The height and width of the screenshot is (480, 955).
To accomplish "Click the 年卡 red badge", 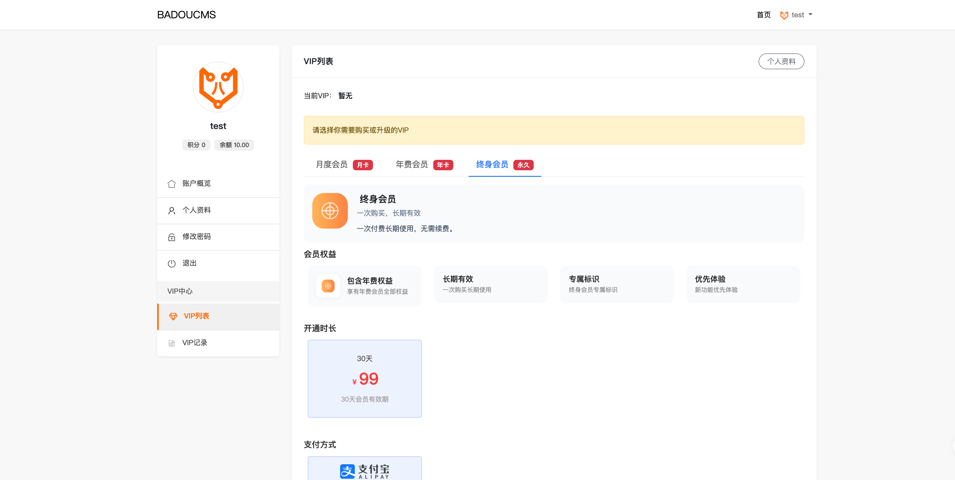I will (443, 165).
